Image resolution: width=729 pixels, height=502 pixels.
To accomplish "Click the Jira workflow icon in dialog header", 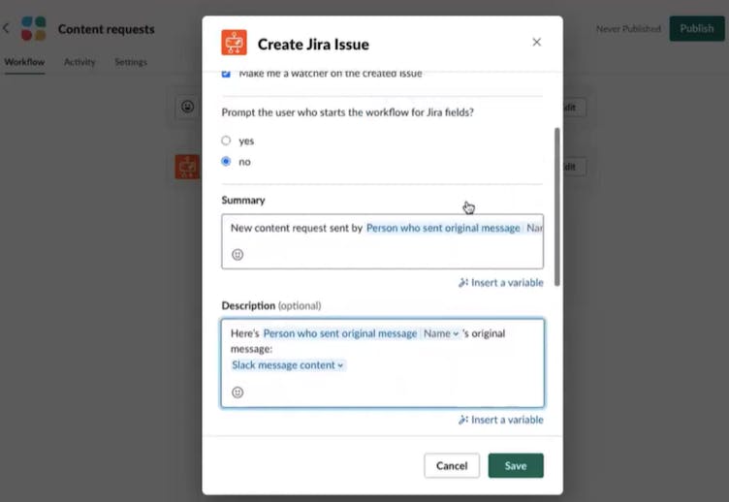I will coord(234,43).
